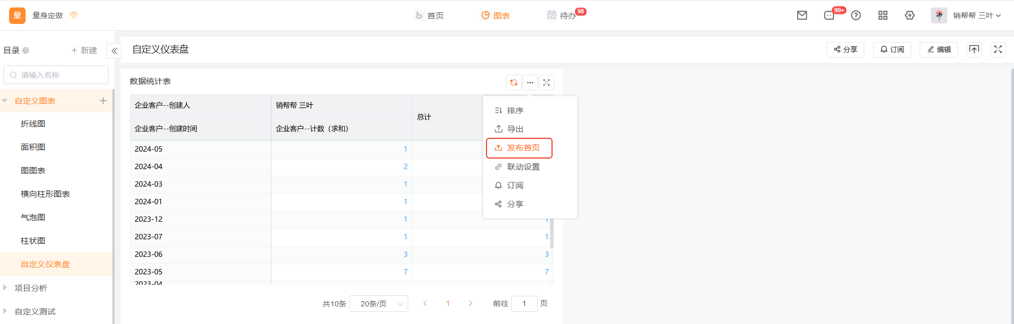Click the 请输入名称 search field
This screenshot has width=1014, height=324.
tap(56, 75)
